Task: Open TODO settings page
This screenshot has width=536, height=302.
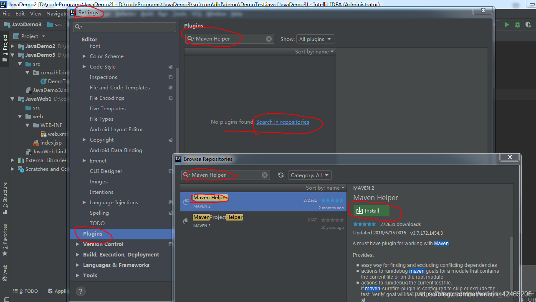Action: pyautogui.click(x=97, y=223)
